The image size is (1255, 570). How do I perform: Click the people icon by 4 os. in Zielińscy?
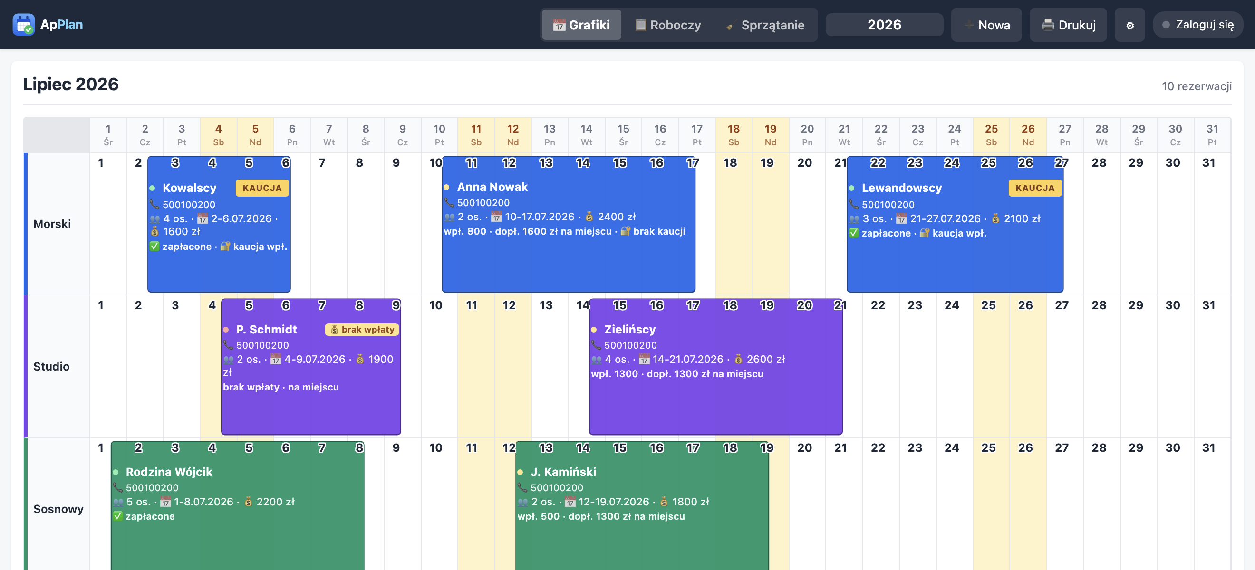click(x=596, y=360)
